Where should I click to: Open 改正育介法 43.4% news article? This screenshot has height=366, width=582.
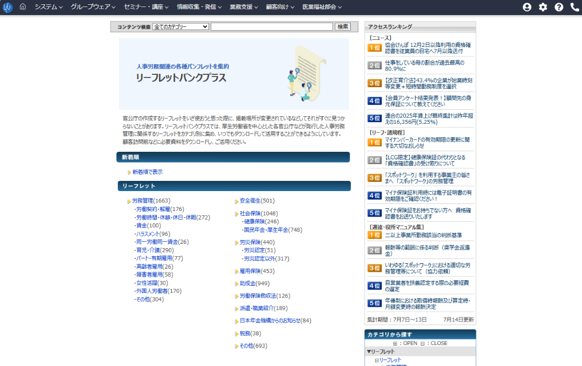click(429, 83)
